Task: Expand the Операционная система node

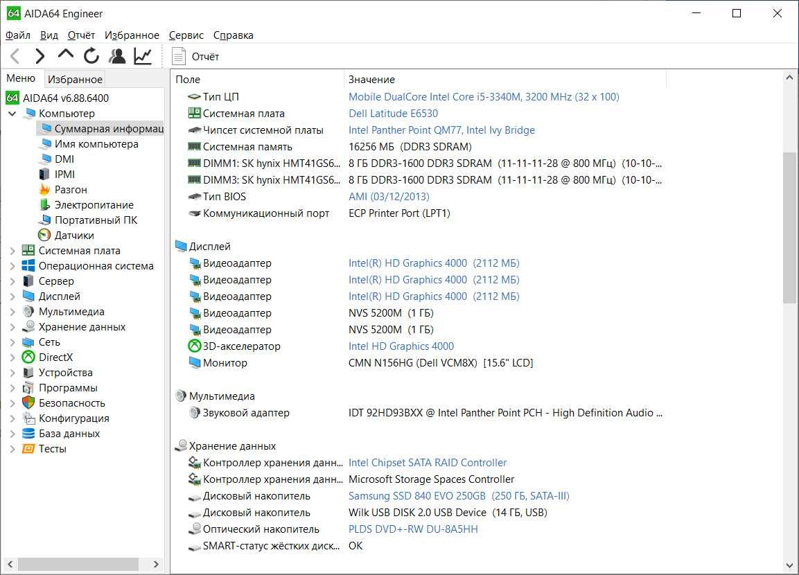Action: [12, 266]
